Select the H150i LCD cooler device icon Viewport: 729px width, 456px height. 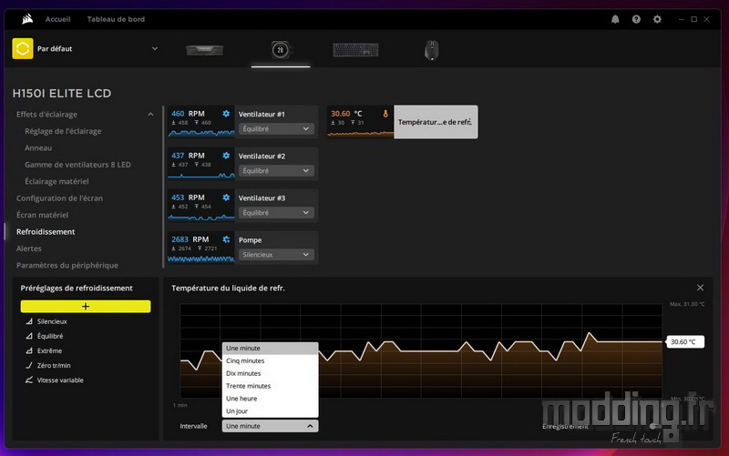tap(281, 50)
